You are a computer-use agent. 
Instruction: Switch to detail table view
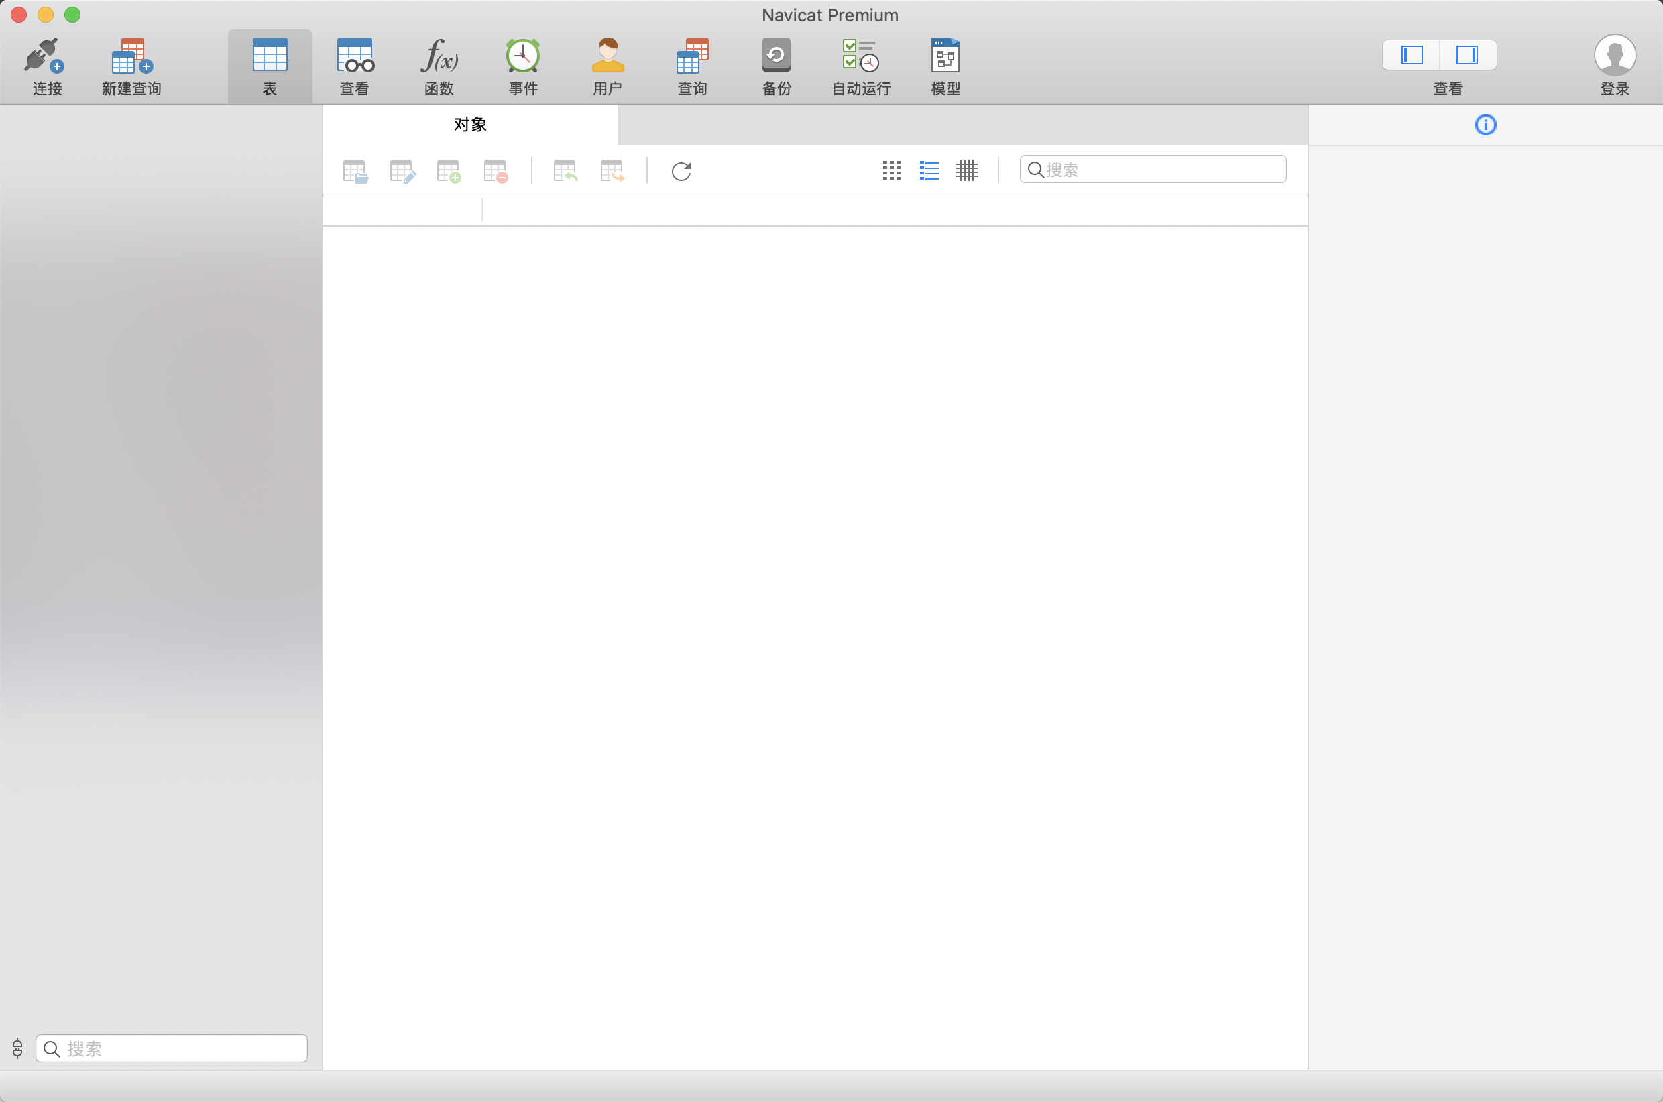[x=966, y=170]
